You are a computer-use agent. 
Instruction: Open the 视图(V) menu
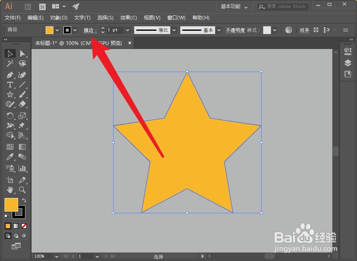point(152,18)
